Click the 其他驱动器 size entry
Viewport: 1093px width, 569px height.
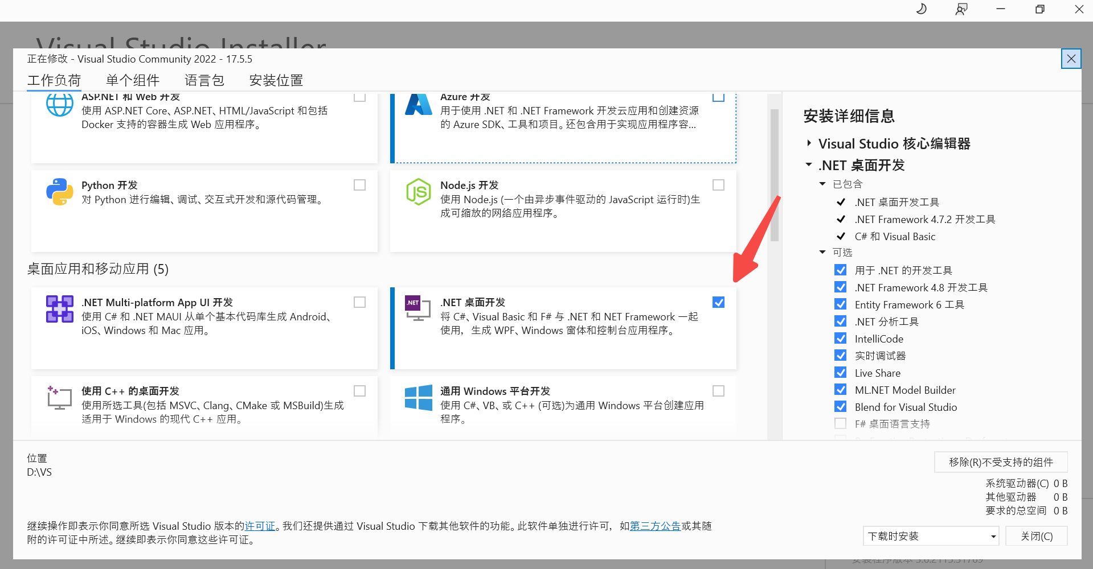(1026, 497)
